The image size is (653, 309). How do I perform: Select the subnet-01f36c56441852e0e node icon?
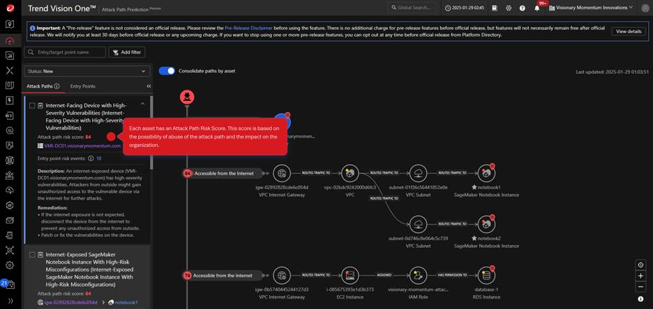click(x=418, y=173)
